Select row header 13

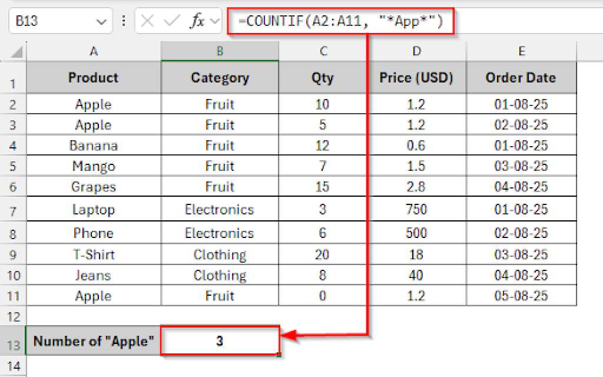coord(14,340)
